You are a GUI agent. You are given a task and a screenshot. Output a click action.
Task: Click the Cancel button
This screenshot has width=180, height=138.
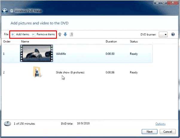coord(168,132)
